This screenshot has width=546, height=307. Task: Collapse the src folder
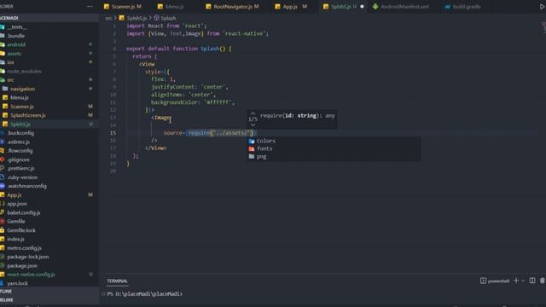10,79
